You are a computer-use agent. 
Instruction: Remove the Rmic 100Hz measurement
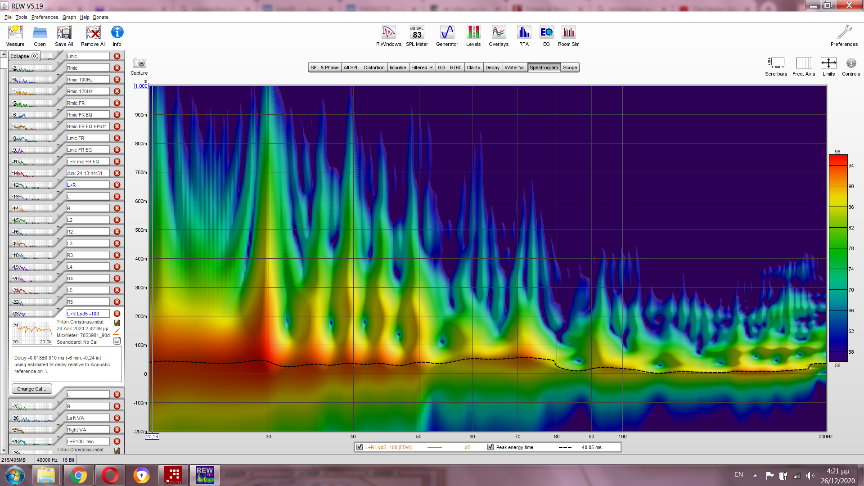[117, 80]
